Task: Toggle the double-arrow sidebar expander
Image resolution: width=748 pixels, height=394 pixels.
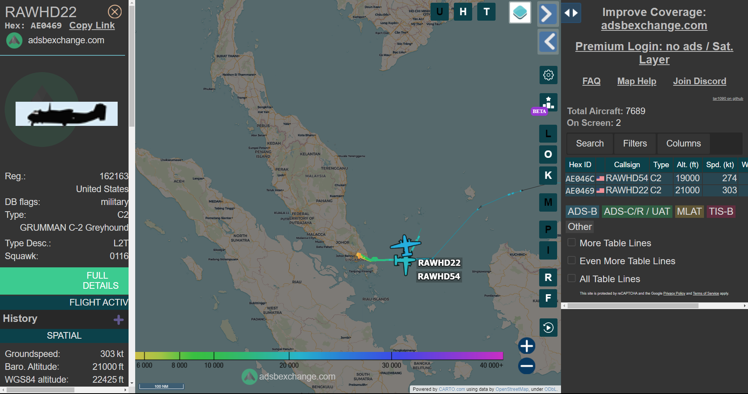Action: coord(571,13)
